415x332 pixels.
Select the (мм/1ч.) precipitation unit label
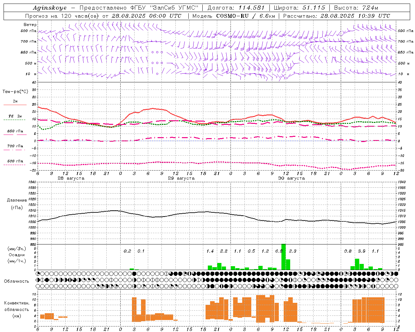(17, 261)
